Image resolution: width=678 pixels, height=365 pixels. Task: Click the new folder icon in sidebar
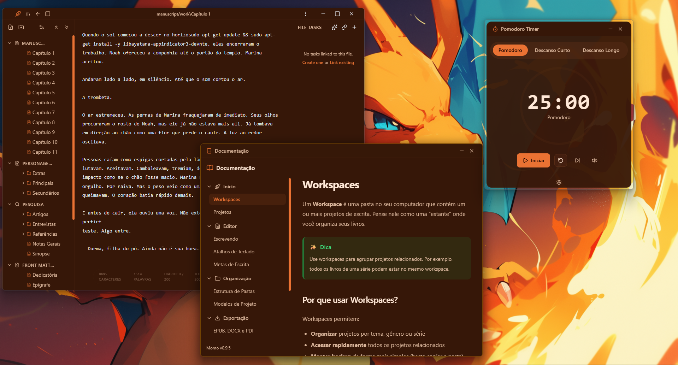pyautogui.click(x=22, y=27)
